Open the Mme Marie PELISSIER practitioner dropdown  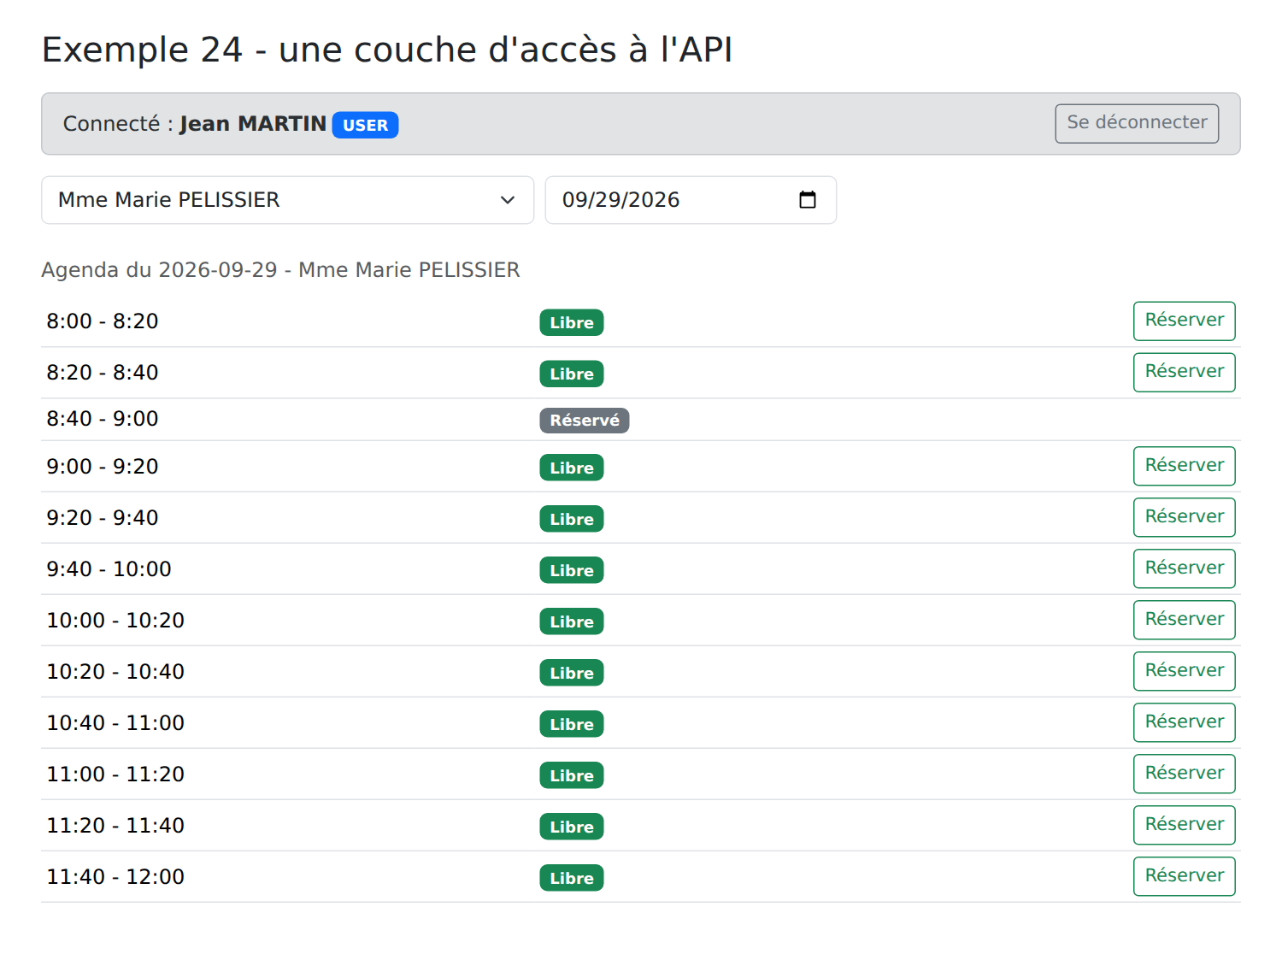pos(287,200)
